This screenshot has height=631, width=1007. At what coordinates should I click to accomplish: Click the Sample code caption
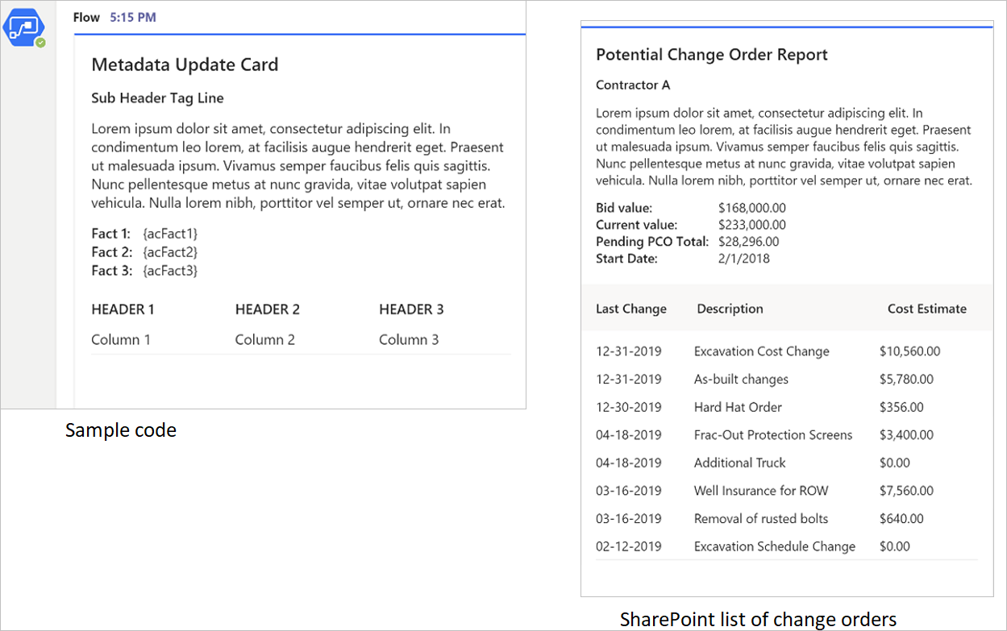121,430
